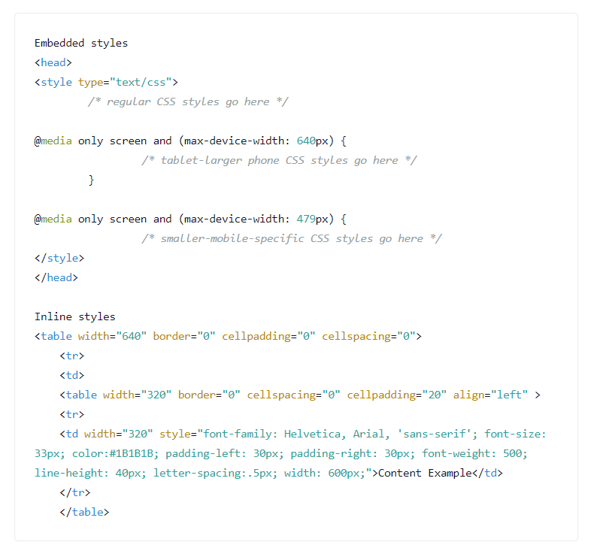
Task: Click the "smaller-mobile-specific CSS styles" comment
Action: 291,238
